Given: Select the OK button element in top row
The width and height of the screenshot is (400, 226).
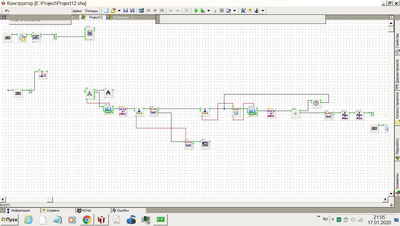Looking at the screenshot, I should 7,38.
